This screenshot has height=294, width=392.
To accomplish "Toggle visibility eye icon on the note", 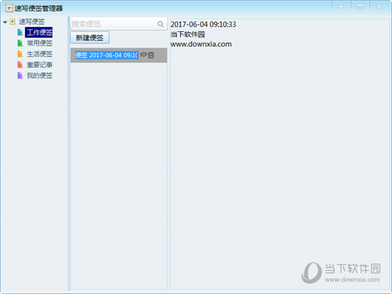I will pos(143,54).
